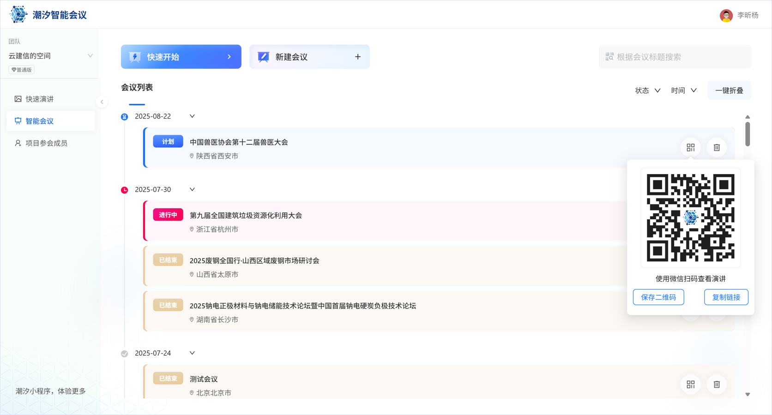The width and height of the screenshot is (772, 415).
Task: Click the pencil icon on 新建会议
Action: coord(263,57)
